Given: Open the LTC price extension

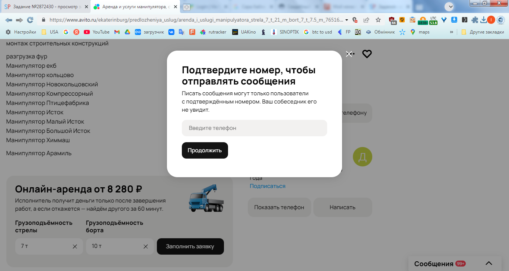Looking at the screenshot, I should pyautogui.click(x=433, y=20).
